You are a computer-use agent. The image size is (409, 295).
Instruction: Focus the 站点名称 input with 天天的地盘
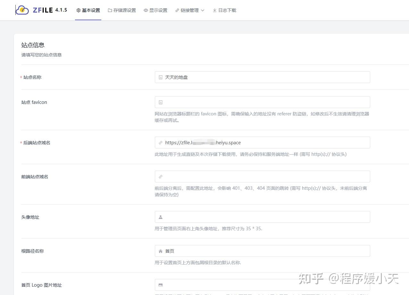(262, 77)
